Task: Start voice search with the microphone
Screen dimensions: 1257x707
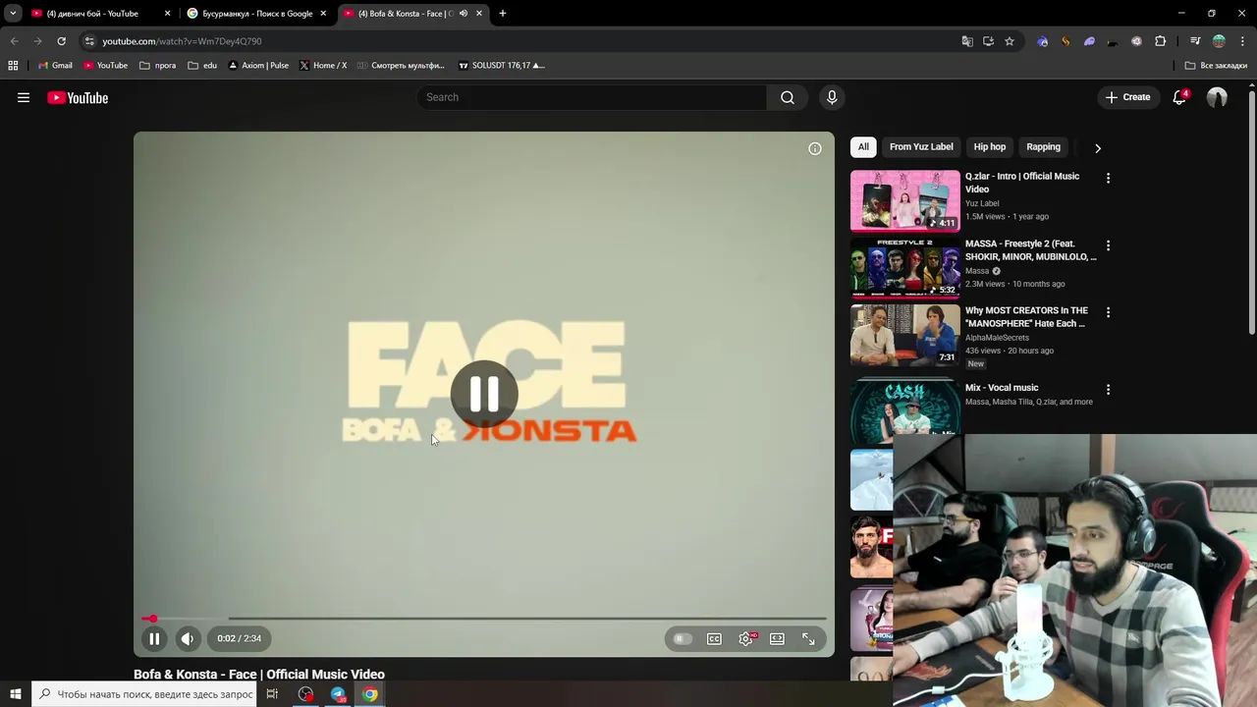Action: [x=832, y=97]
